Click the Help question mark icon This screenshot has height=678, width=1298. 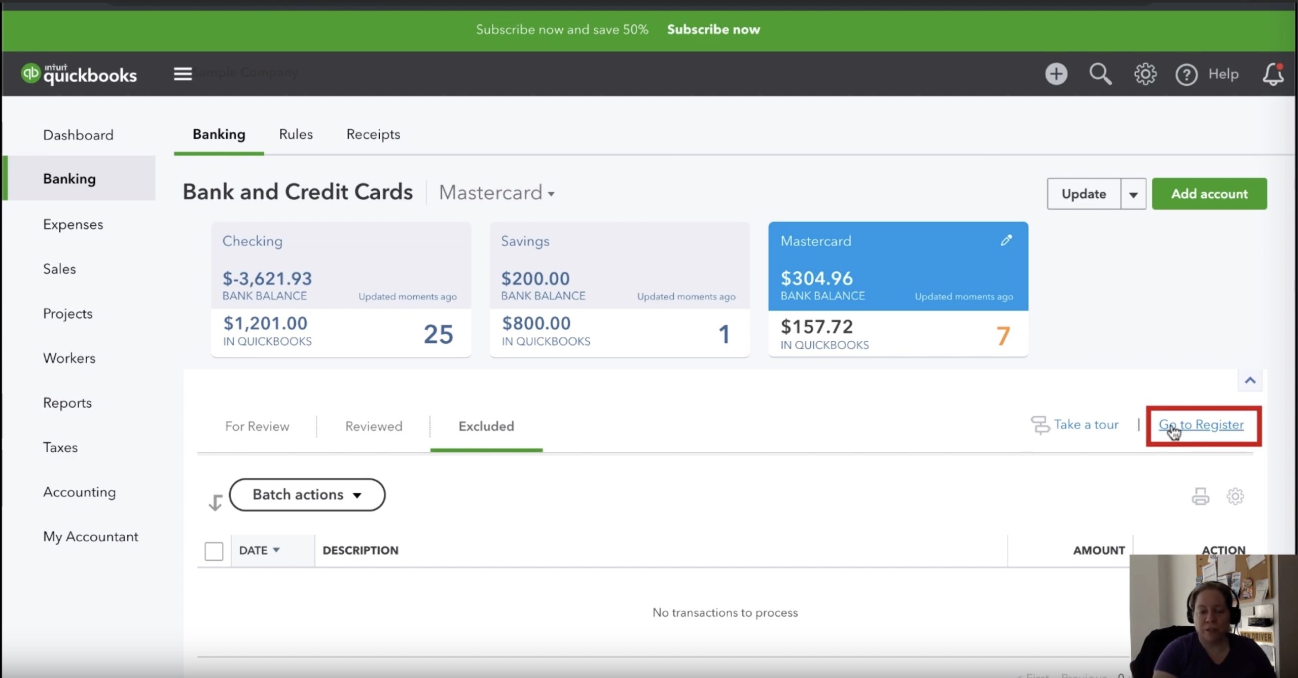pyautogui.click(x=1186, y=75)
